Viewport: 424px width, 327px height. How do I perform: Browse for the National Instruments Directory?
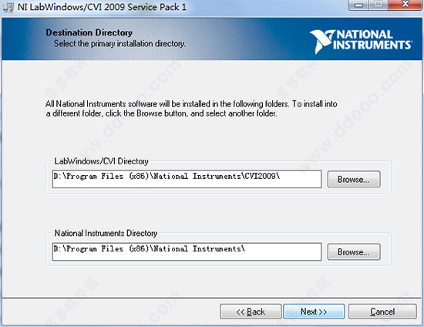(x=354, y=252)
